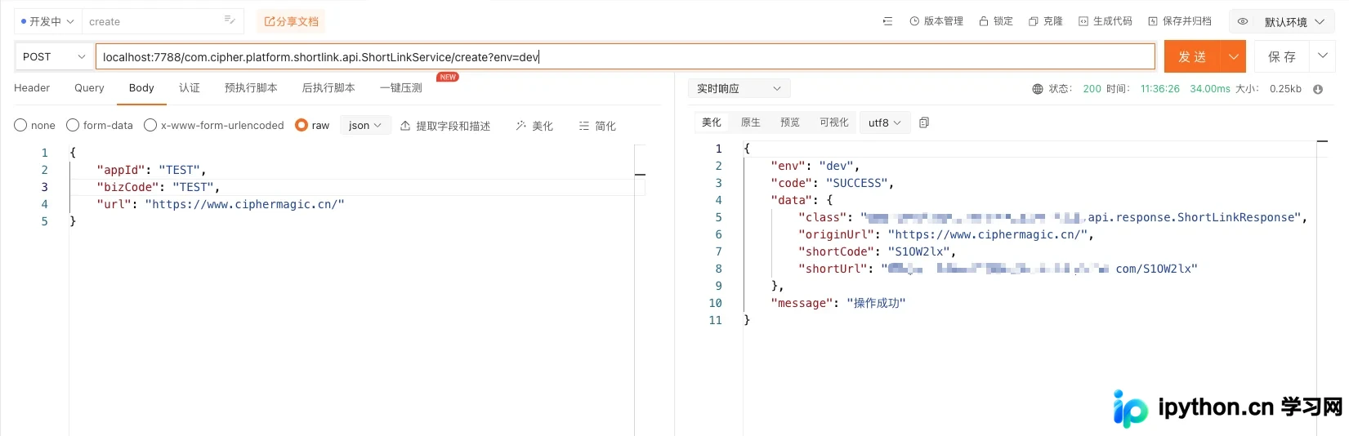Open the 开发中 status dropdown
This screenshot has width=1349, height=436.
click(47, 21)
